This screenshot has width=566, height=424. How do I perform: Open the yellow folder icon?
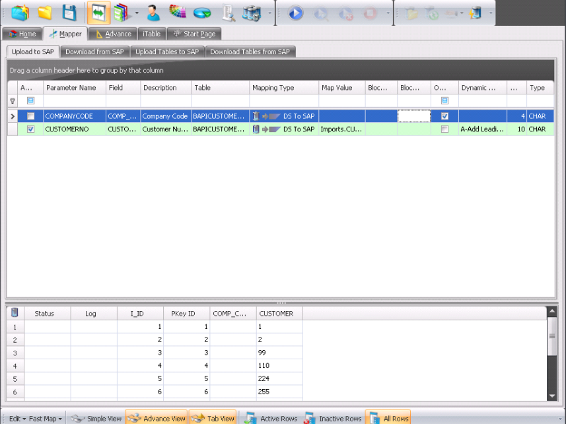45,13
